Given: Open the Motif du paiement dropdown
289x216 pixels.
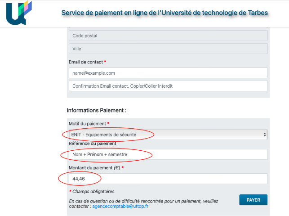Looking at the screenshot, I should coord(168,135).
